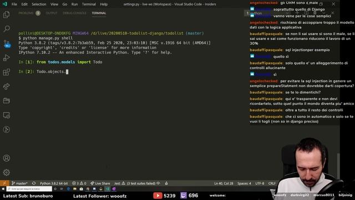
Task: Switch to VS Code icon on taskbar
Action: [x=107, y=189]
